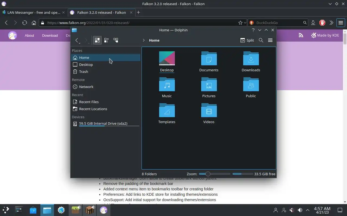Switch to LAN Messenger browser tab
This screenshot has width=347, height=216.
coord(34,12)
